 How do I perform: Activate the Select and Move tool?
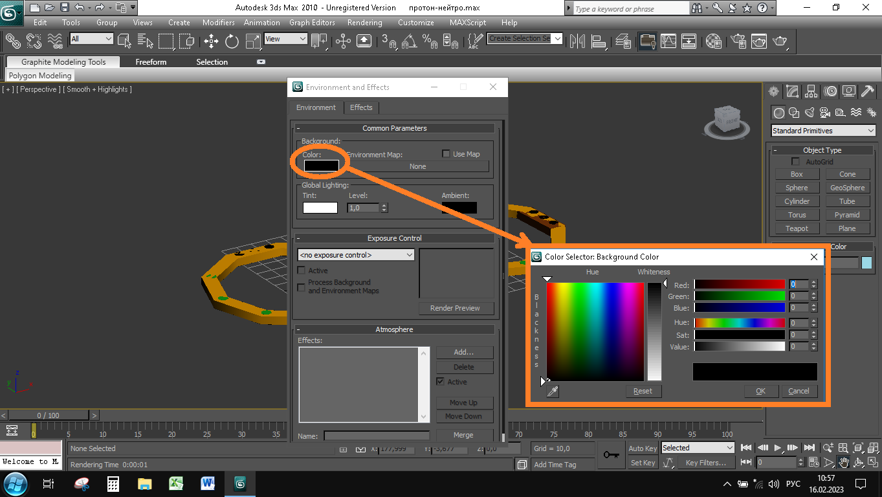211,41
